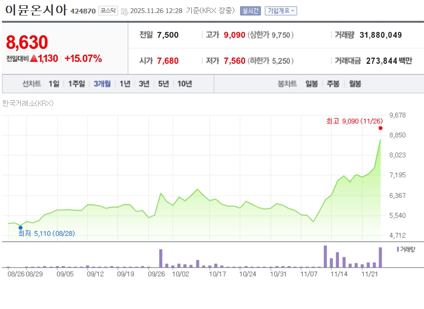424x309 pixels.
Task: Open the 기업개요 dropdown
Action: [281, 11]
